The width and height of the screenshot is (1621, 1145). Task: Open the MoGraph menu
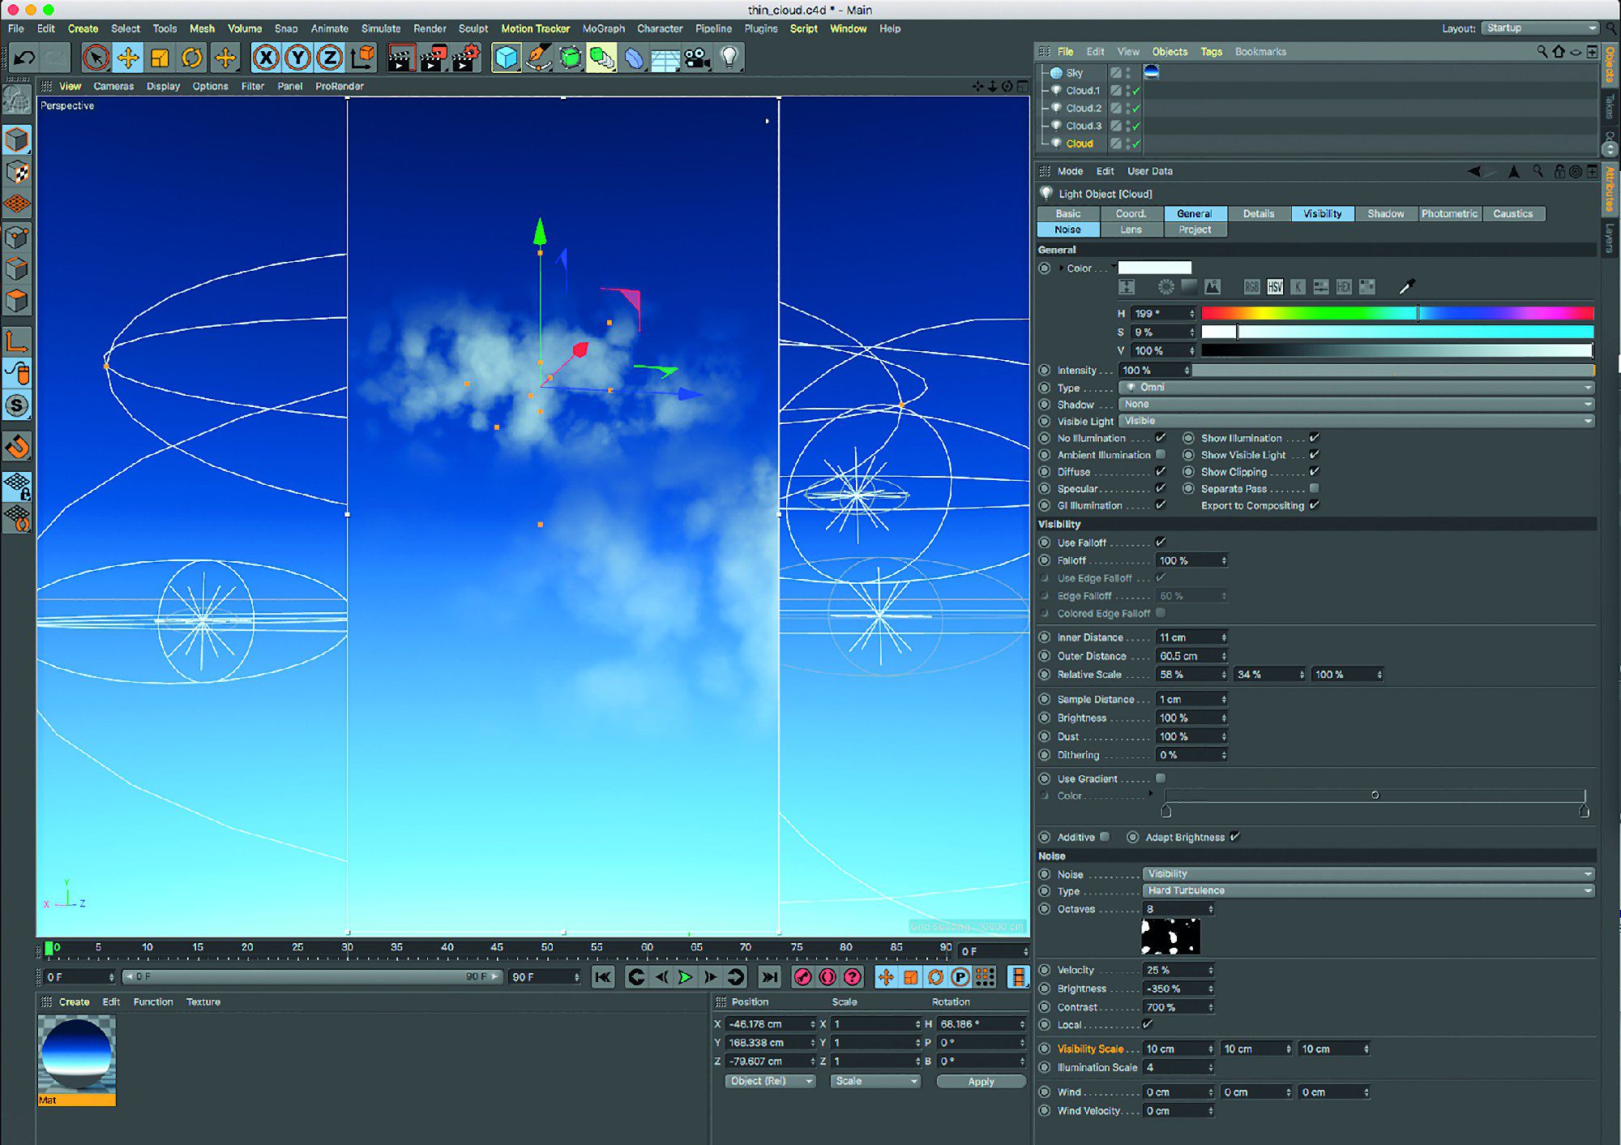[603, 28]
